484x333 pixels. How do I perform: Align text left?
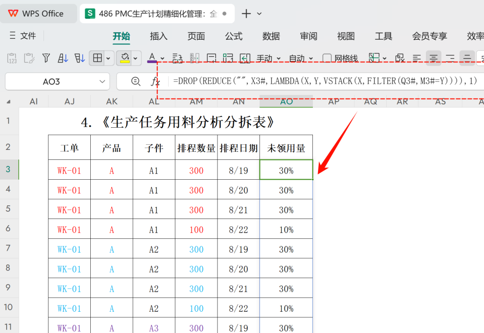click(417, 58)
